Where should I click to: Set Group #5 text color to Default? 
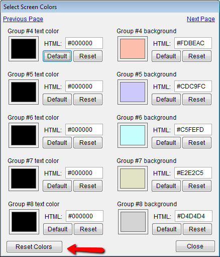coord(57,100)
